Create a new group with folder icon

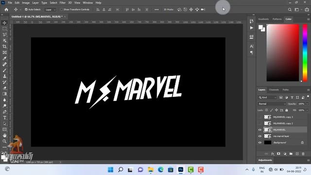coord(291,154)
